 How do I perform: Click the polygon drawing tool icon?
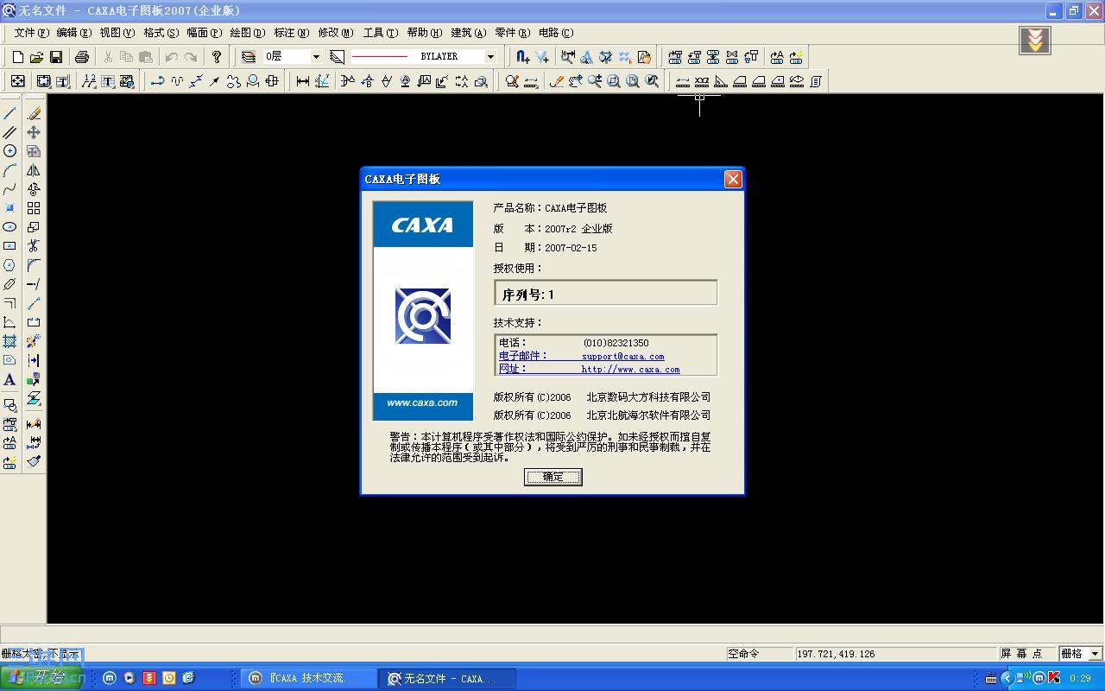click(x=9, y=265)
